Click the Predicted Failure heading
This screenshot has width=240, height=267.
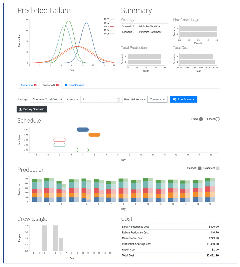click(44, 10)
